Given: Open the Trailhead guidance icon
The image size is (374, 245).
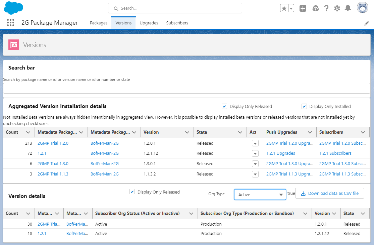Looking at the screenshot, I should [316, 8].
